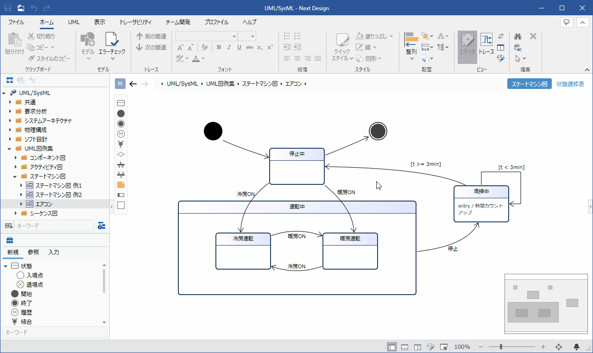Click the Align (整列) icon
Screen dimensions: 593x353
pyautogui.click(x=411, y=40)
